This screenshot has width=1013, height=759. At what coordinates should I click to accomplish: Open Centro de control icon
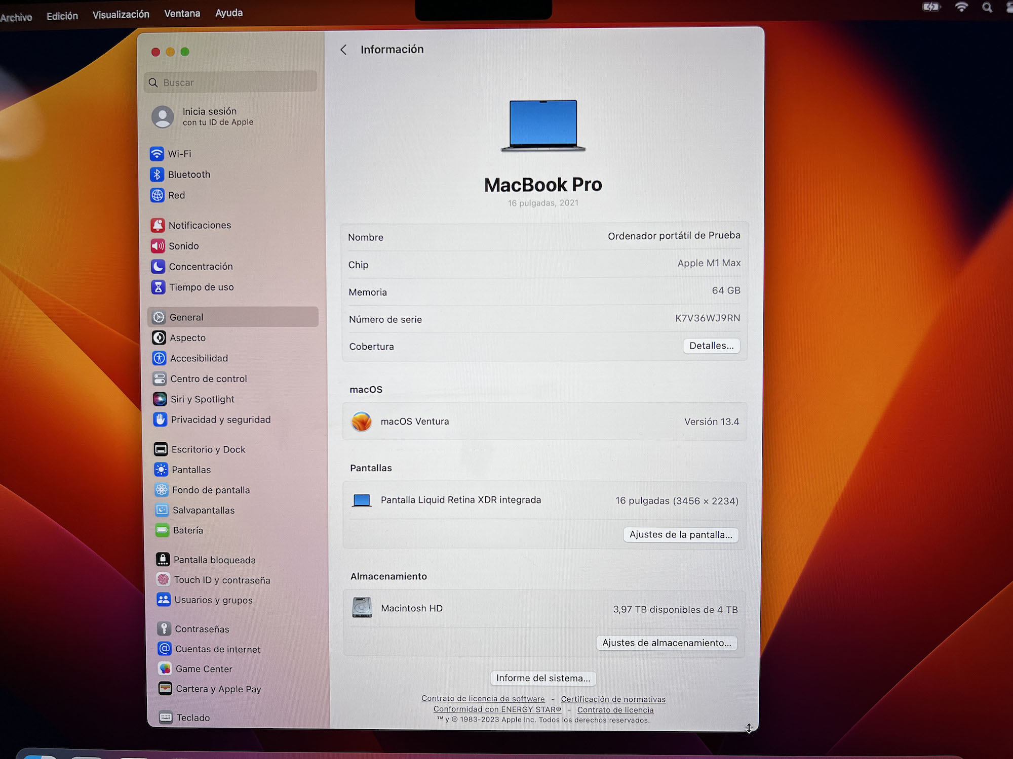[160, 378]
